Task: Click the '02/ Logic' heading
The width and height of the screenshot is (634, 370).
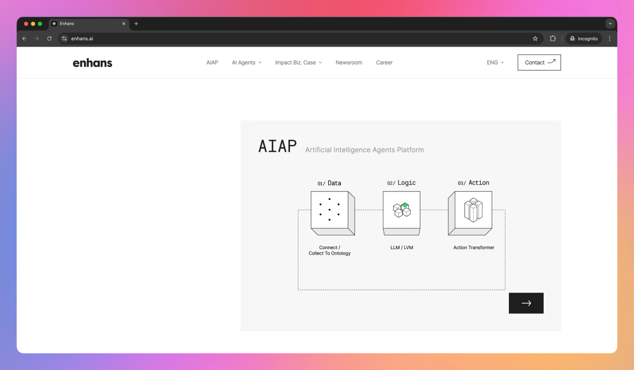Action: [x=402, y=183]
